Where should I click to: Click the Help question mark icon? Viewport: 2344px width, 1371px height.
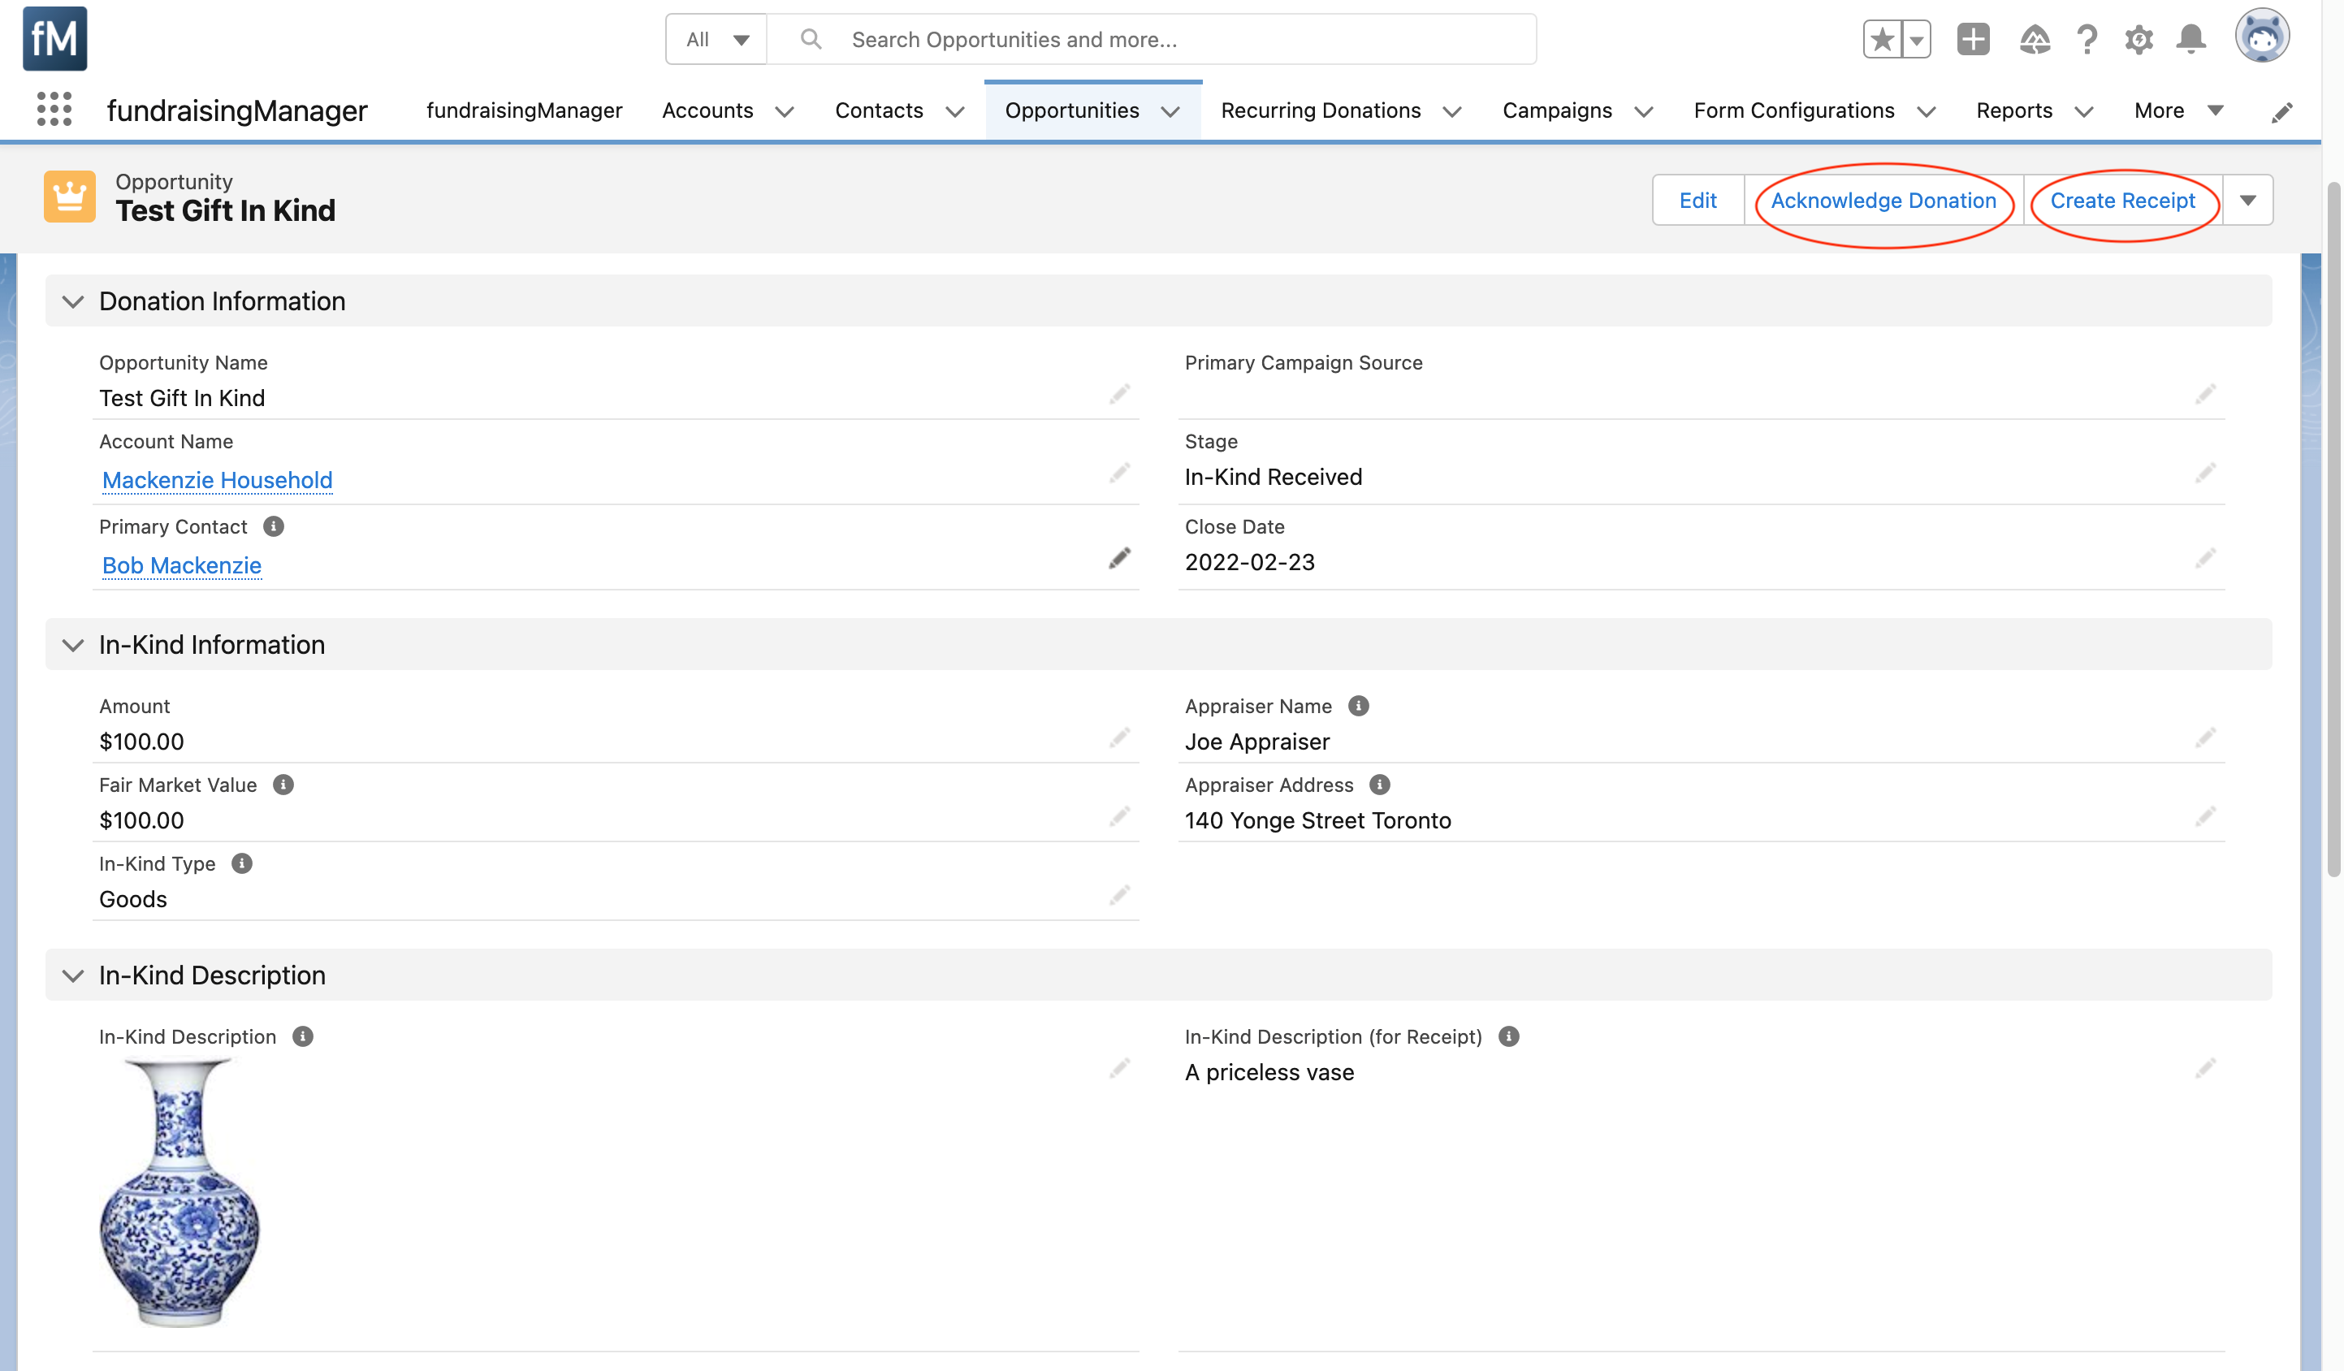(x=2087, y=39)
